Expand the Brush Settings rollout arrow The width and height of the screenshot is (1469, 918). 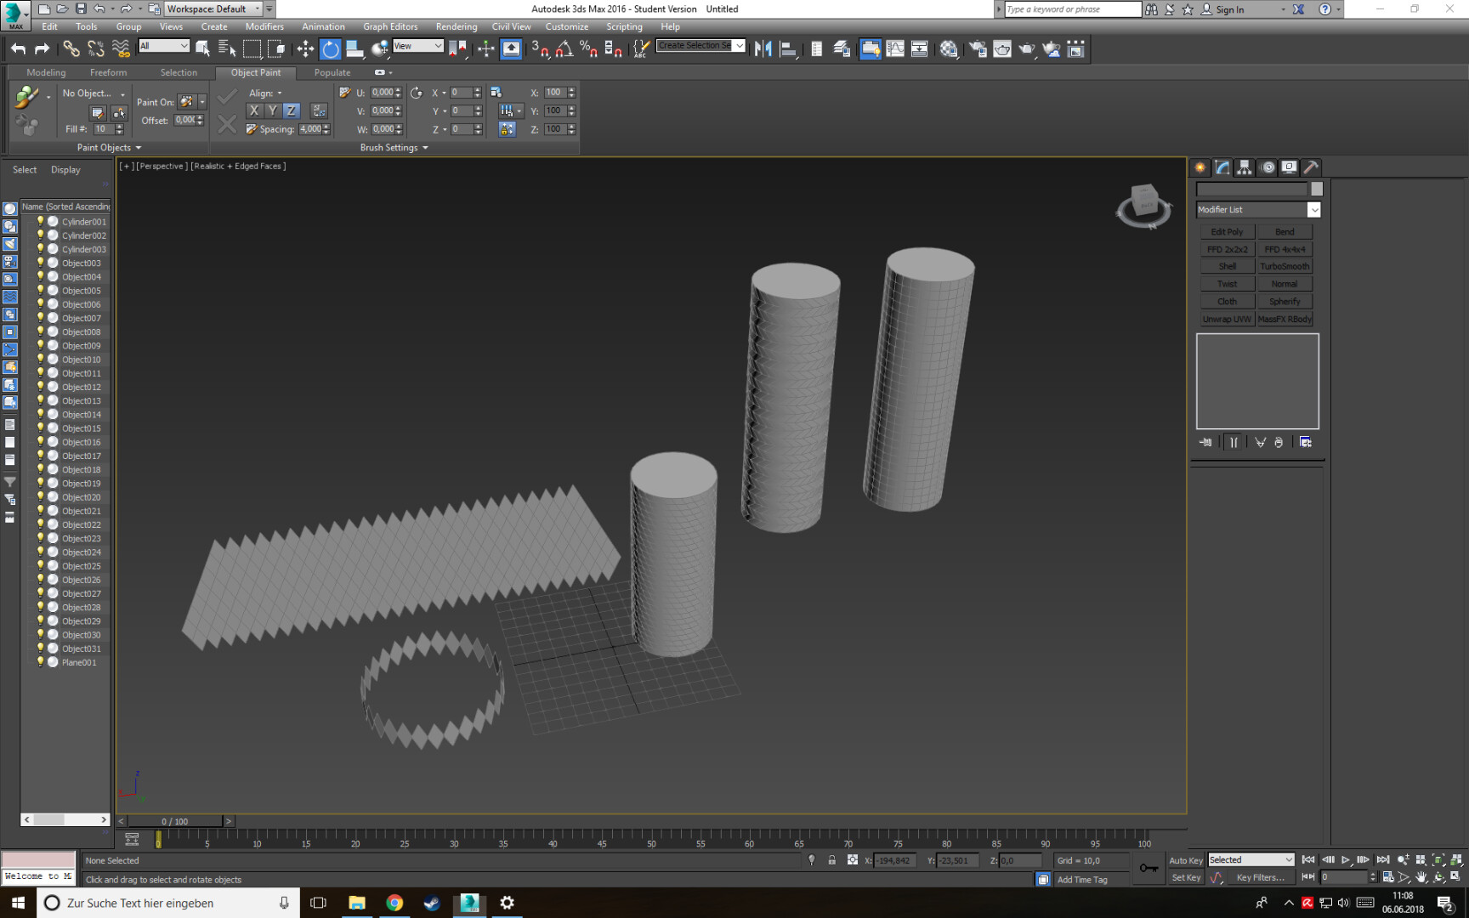pyautogui.click(x=425, y=148)
